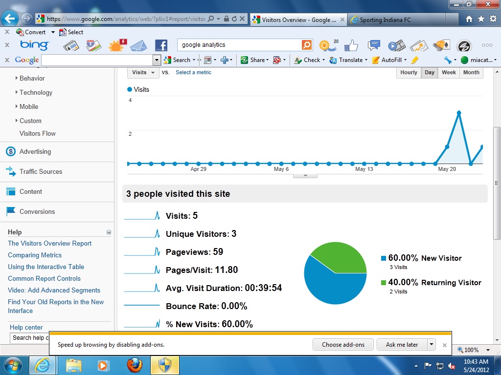Click the Conversions flag icon
The image size is (501, 375).
pyautogui.click(x=11, y=211)
